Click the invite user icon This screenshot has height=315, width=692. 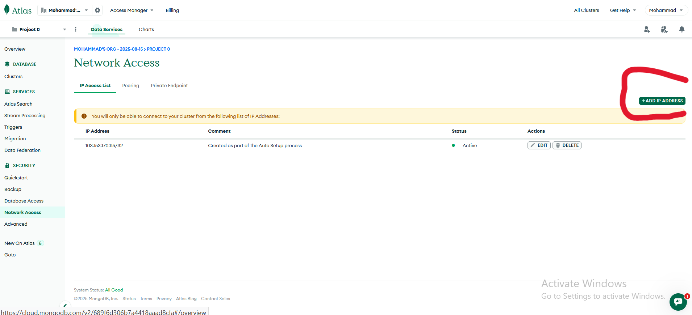647,29
